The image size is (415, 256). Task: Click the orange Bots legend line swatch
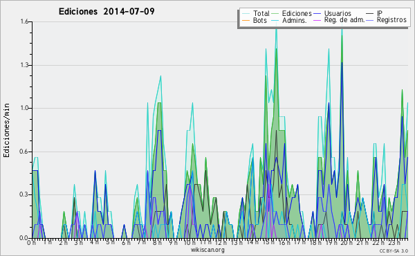[x=246, y=20]
